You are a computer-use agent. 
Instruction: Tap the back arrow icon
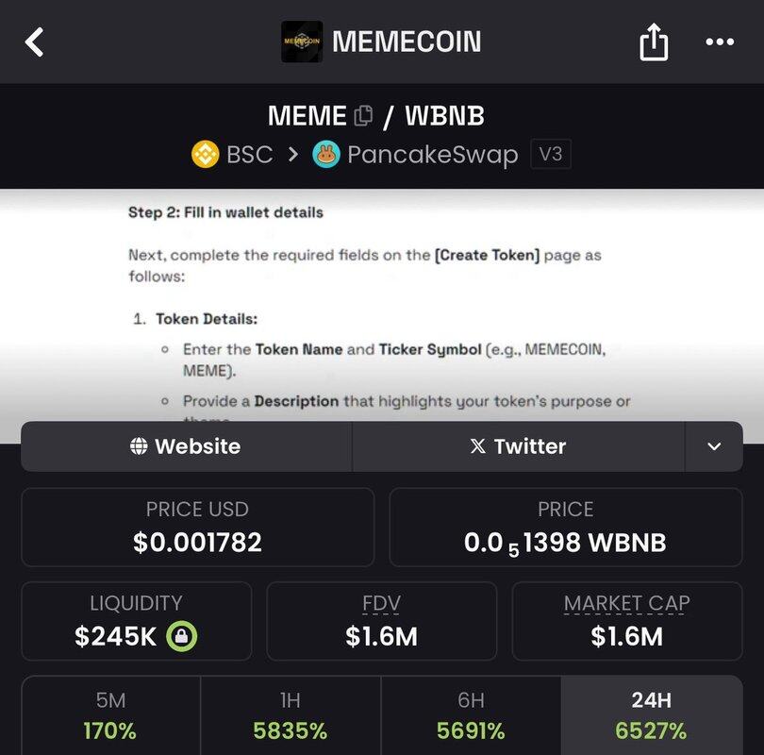[35, 42]
